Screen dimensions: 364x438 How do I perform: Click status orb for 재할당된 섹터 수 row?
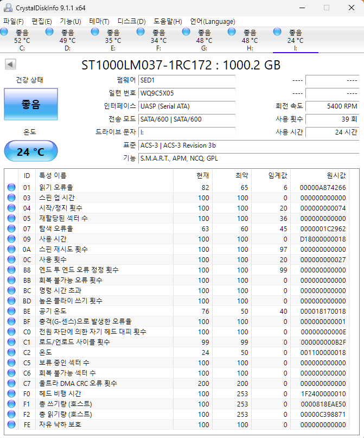click(x=11, y=218)
